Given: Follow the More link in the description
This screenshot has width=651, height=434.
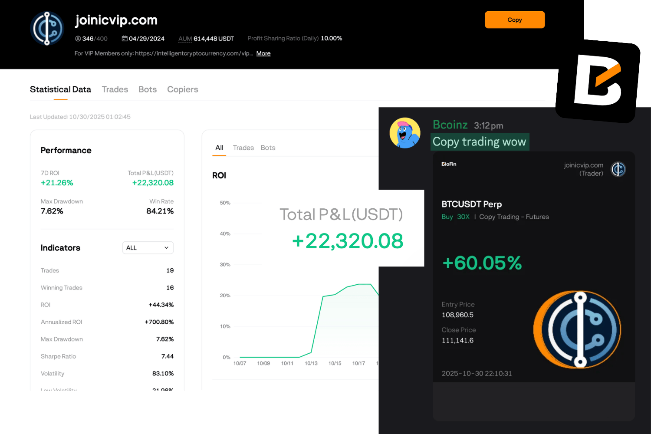Looking at the screenshot, I should pos(263,53).
